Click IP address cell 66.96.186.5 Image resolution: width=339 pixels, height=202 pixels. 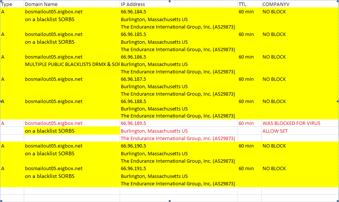178,57
